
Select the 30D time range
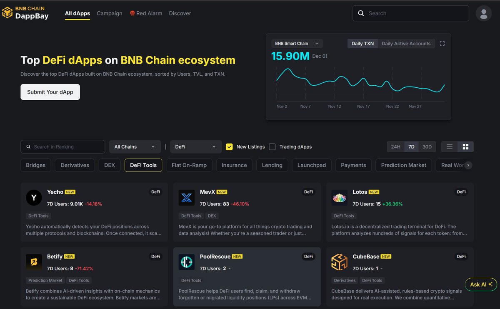[x=427, y=147]
